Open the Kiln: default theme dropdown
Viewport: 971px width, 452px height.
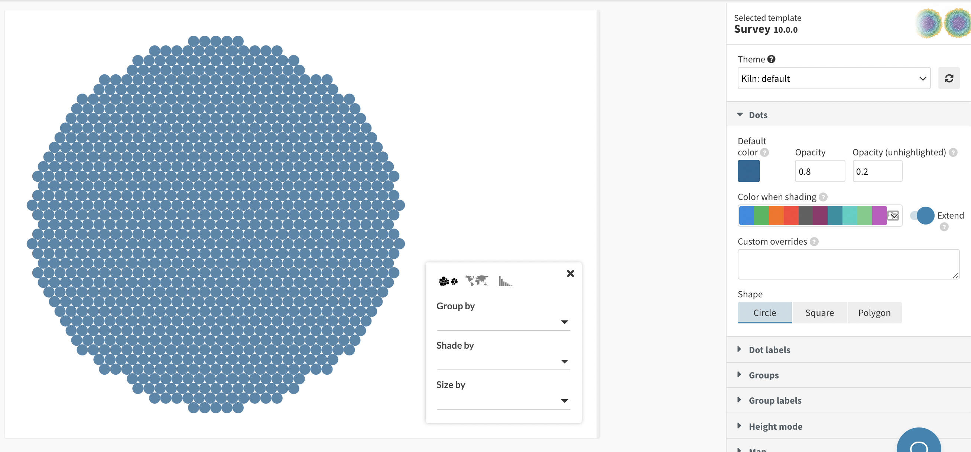click(834, 78)
